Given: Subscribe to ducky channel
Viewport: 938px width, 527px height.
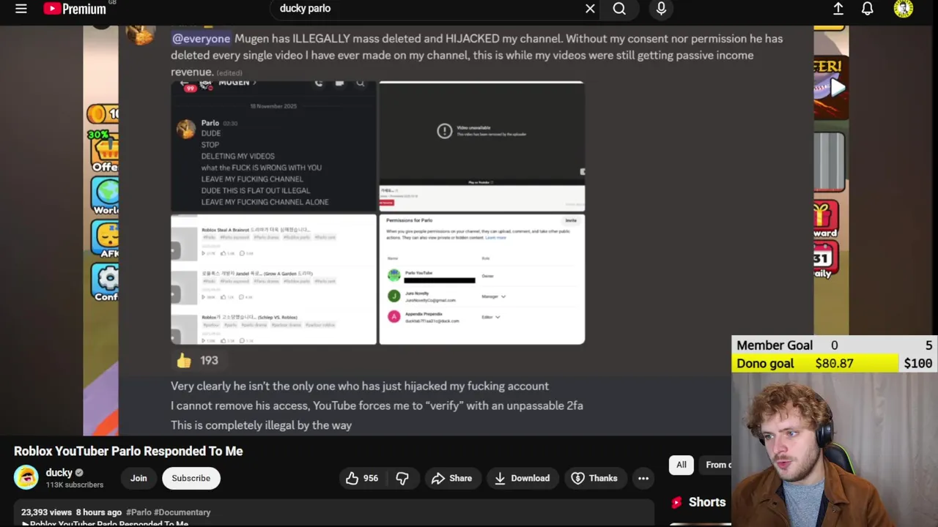Looking at the screenshot, I should pos(191,478).
